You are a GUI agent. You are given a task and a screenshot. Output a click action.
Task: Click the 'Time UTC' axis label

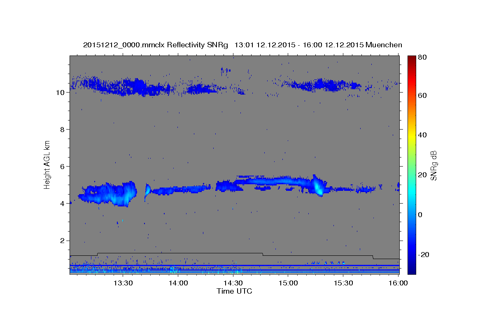[234, 291]
